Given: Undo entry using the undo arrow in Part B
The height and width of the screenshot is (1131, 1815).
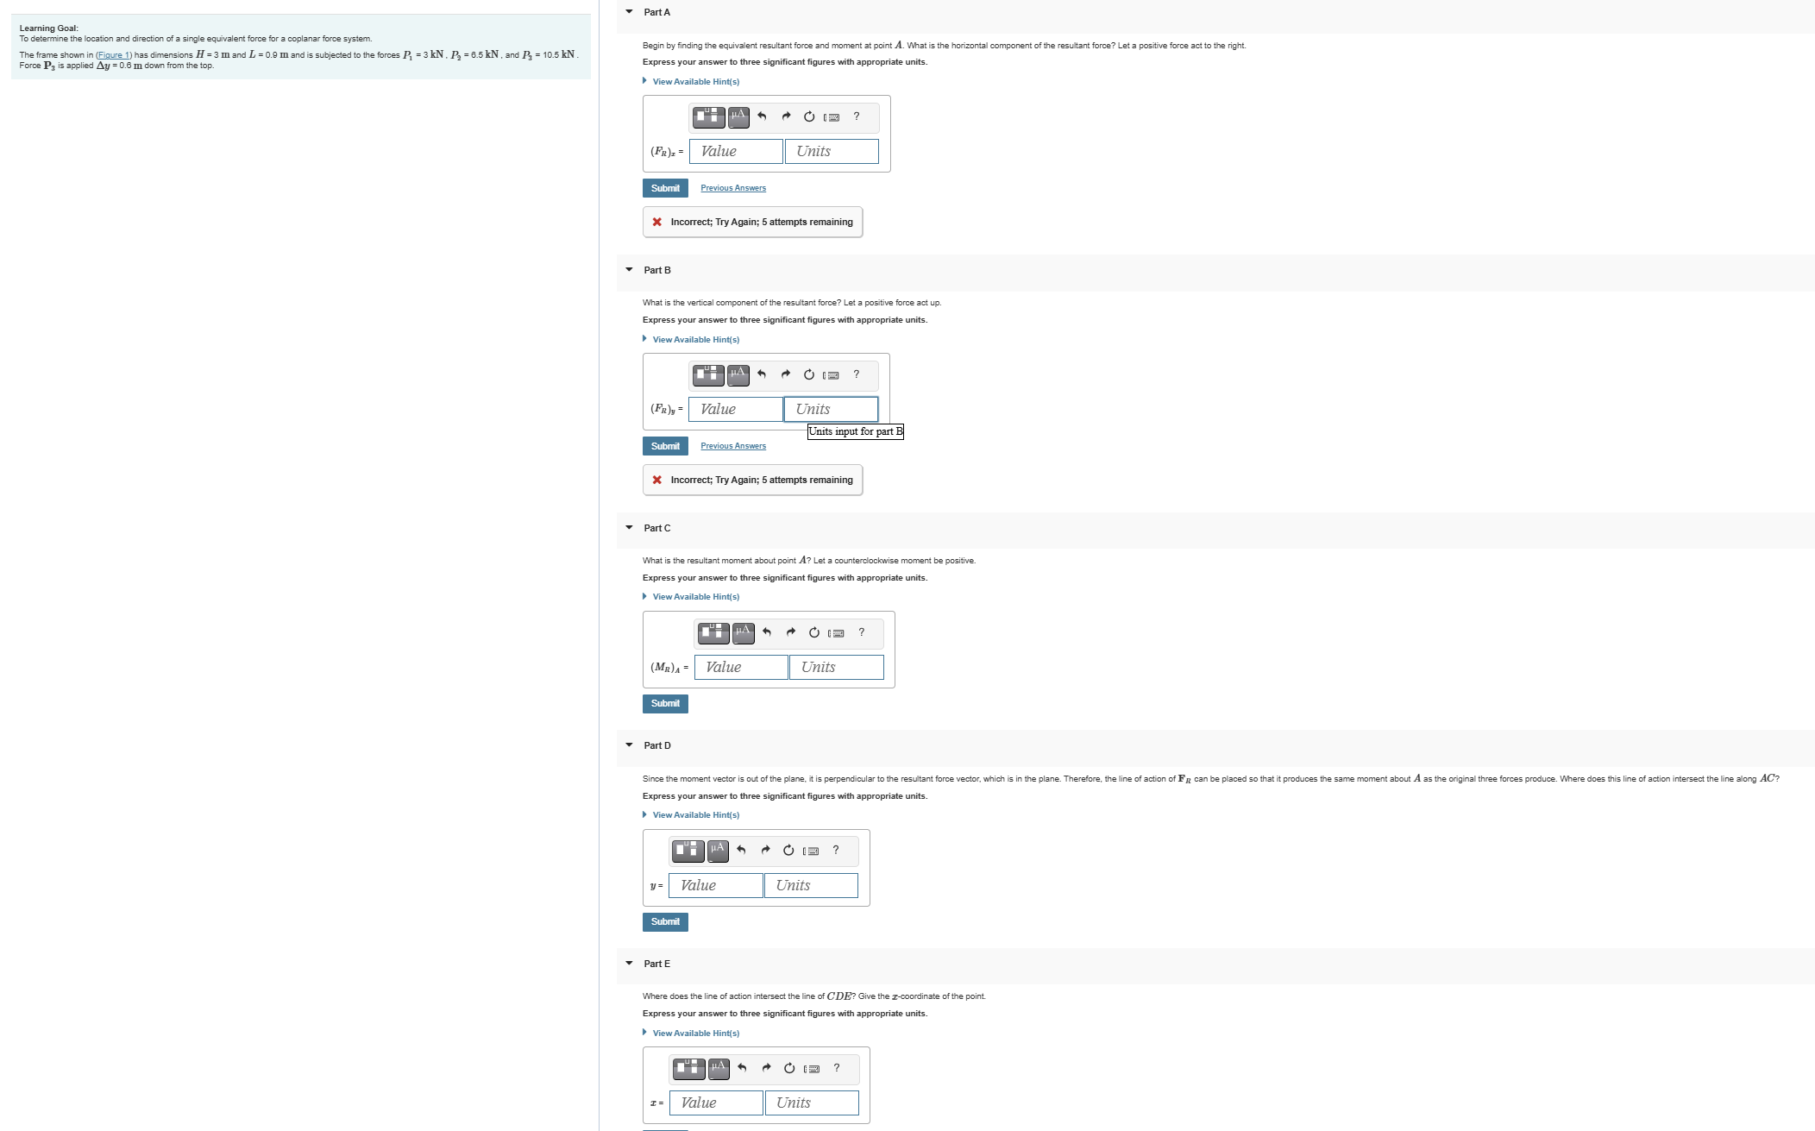Looking at the screenshot, I should (x=761, y=374).
